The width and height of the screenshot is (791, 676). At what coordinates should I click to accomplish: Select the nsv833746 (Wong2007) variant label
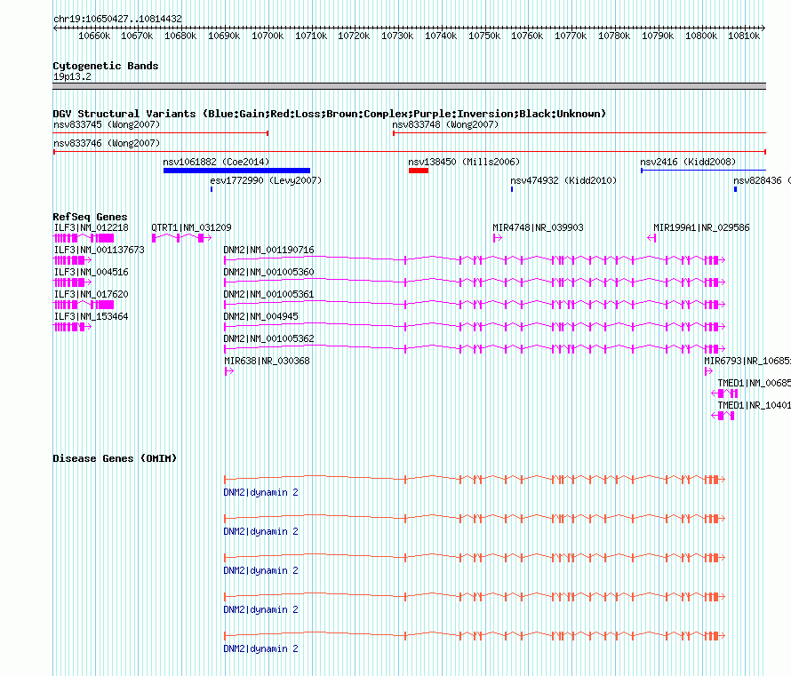pos(107,143)
